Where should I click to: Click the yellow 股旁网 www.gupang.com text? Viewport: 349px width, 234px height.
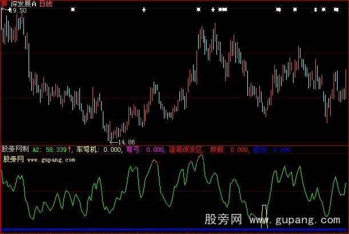(39, 159)
